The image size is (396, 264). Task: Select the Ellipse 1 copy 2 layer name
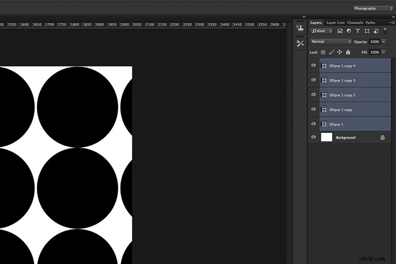click(342, 95)
